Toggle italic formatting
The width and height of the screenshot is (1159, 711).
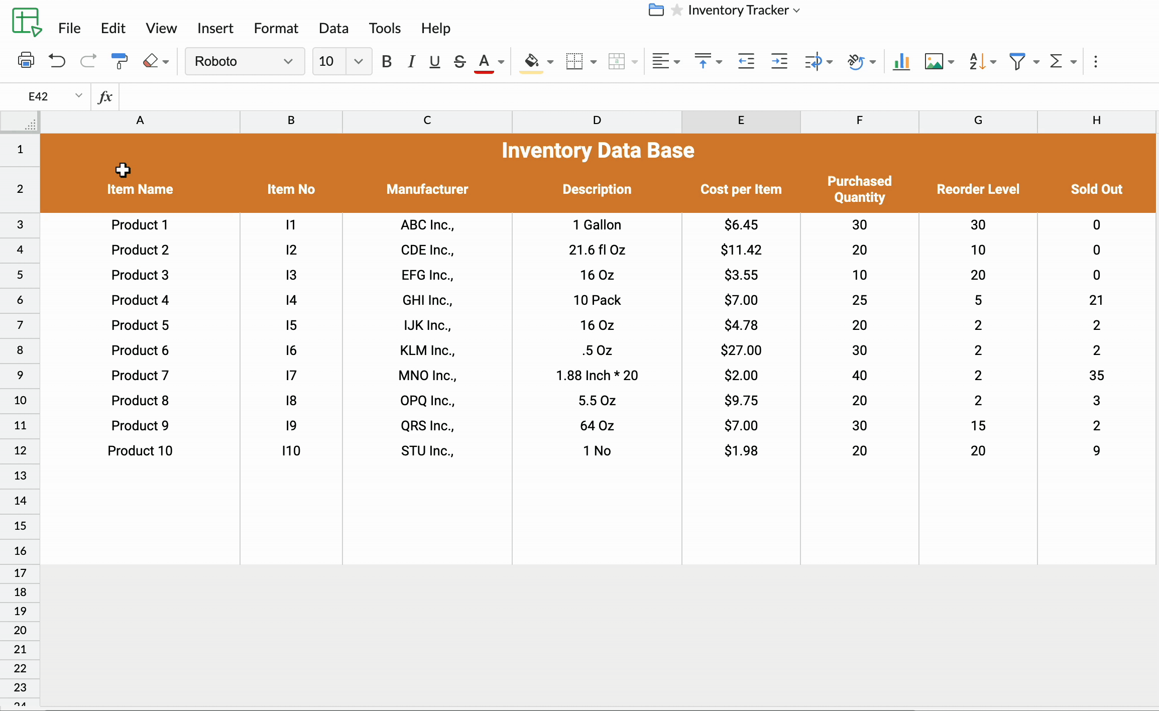[411, 61]
